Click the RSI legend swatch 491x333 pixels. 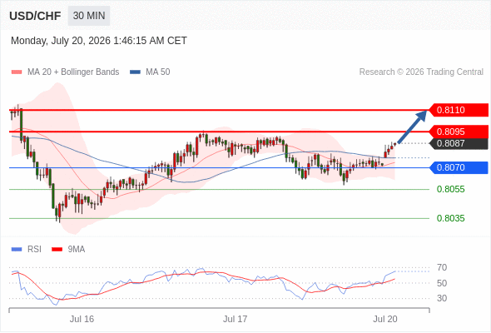(17, 250)
